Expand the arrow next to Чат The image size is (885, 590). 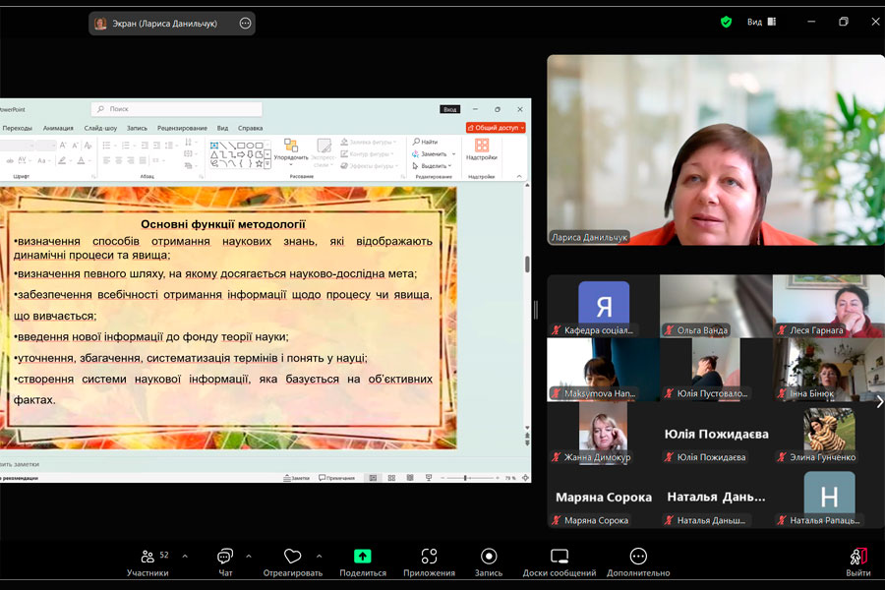pyautogui.click(x=248, y=556)
